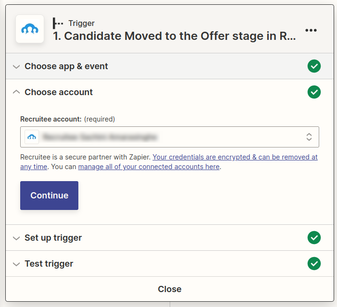Collapse the Choose account section

coord(16,92)
